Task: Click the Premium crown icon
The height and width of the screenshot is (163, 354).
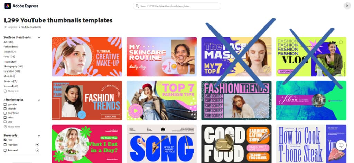Action: [x=37, y=144]
